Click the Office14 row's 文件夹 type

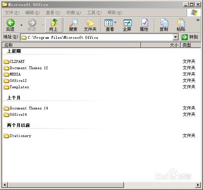(x=189, y=114)
